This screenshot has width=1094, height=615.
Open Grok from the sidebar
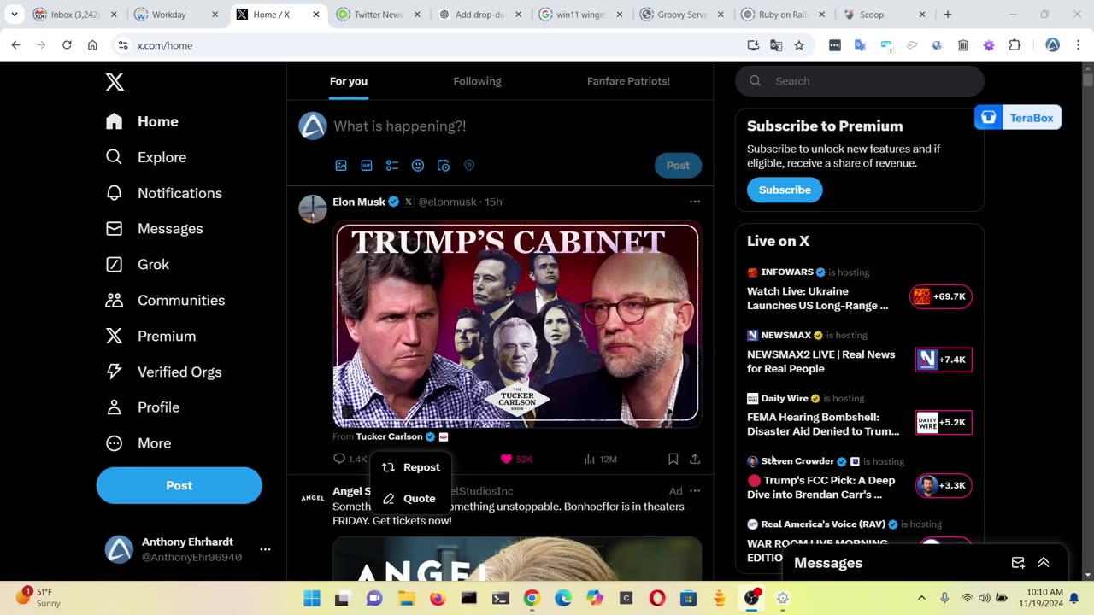137,265
